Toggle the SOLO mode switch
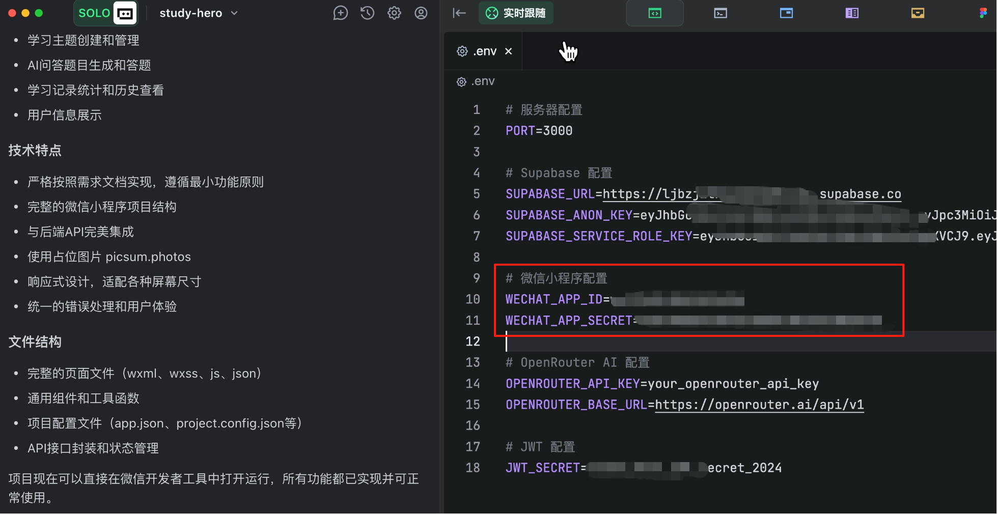Viewport: 997px width, 514px height. (x=106, y=13)
